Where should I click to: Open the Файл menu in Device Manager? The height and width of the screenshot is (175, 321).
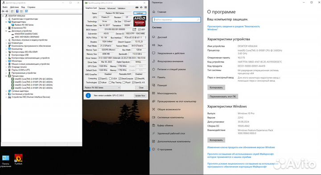5,7
